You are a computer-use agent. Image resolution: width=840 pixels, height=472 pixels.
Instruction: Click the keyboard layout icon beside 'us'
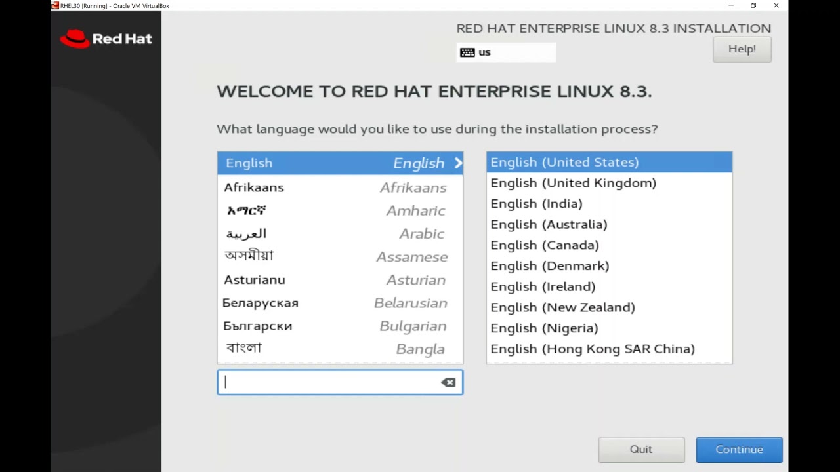467,52
